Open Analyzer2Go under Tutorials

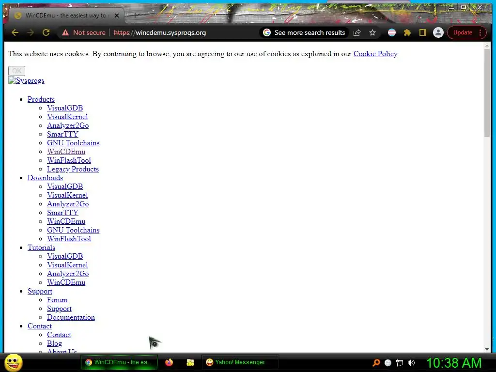coord(68,274)
